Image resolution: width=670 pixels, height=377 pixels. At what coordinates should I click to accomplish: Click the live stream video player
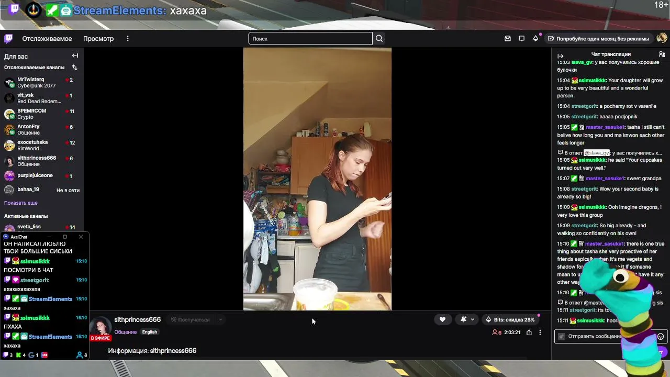(317, 179)
